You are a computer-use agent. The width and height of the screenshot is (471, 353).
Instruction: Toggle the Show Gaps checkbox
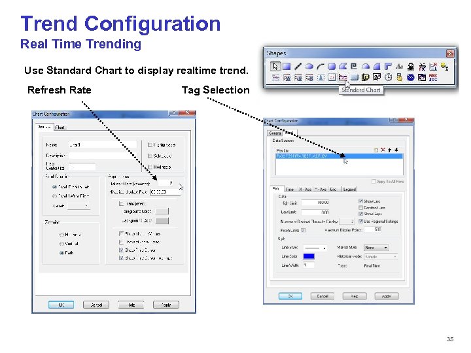tap(360, 214)
